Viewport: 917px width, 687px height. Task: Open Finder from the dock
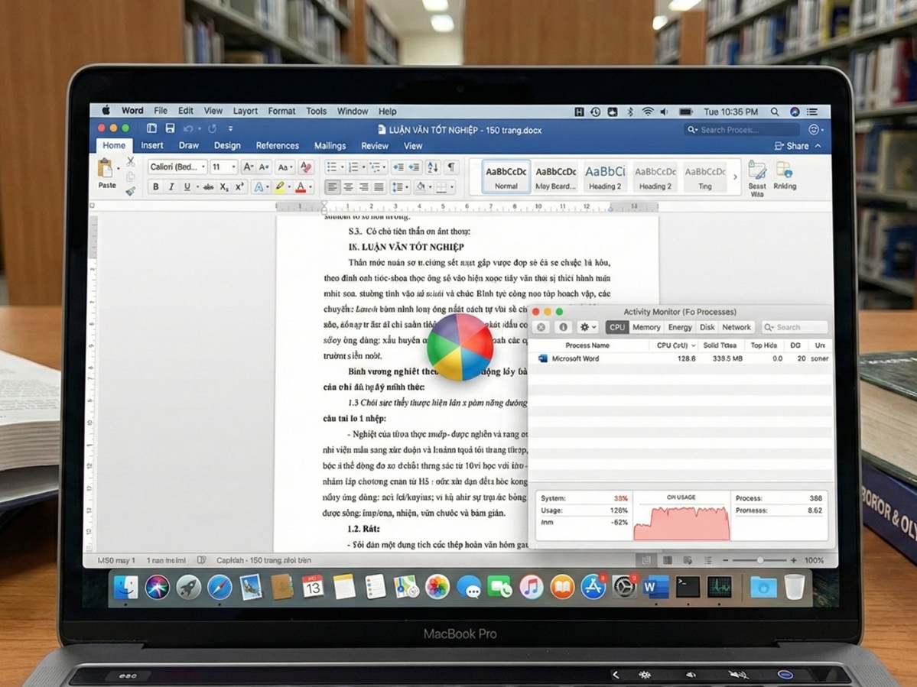(x=125, y=587)
